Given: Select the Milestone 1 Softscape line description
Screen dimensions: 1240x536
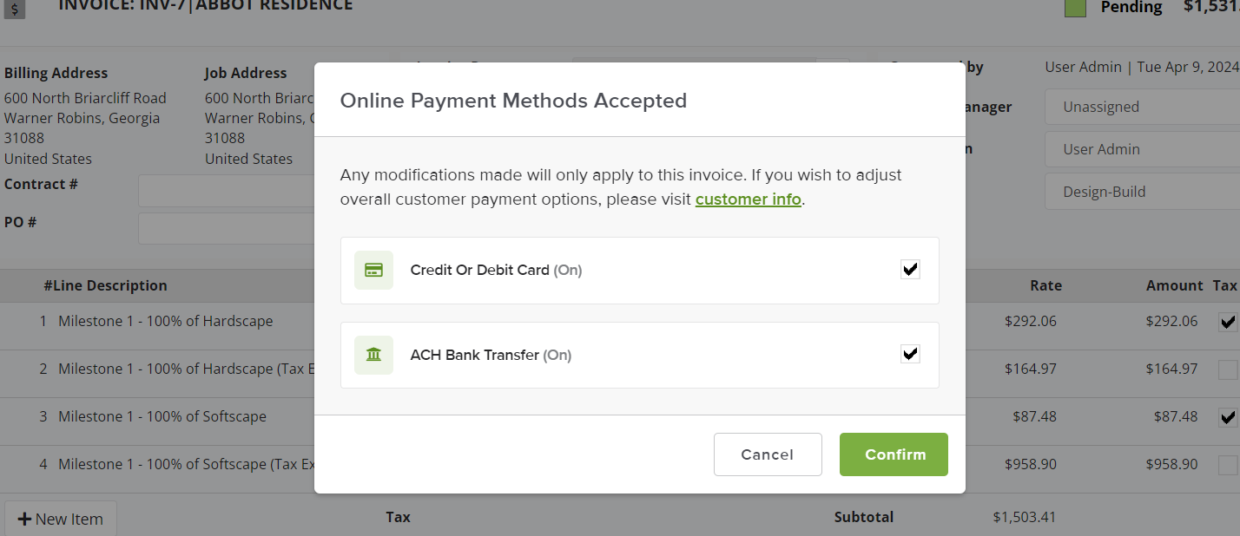Looking at the screenshot, I should [162, 416].
